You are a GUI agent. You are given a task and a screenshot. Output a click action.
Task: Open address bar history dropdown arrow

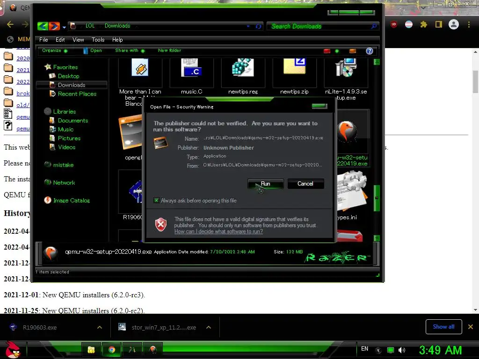(248, 27)
